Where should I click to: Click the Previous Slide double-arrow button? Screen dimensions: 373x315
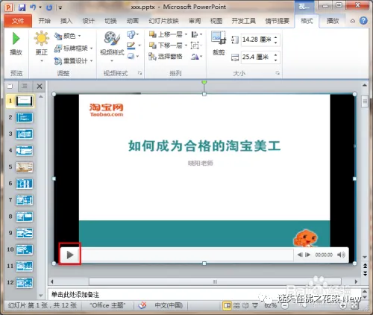pos(365,266)
